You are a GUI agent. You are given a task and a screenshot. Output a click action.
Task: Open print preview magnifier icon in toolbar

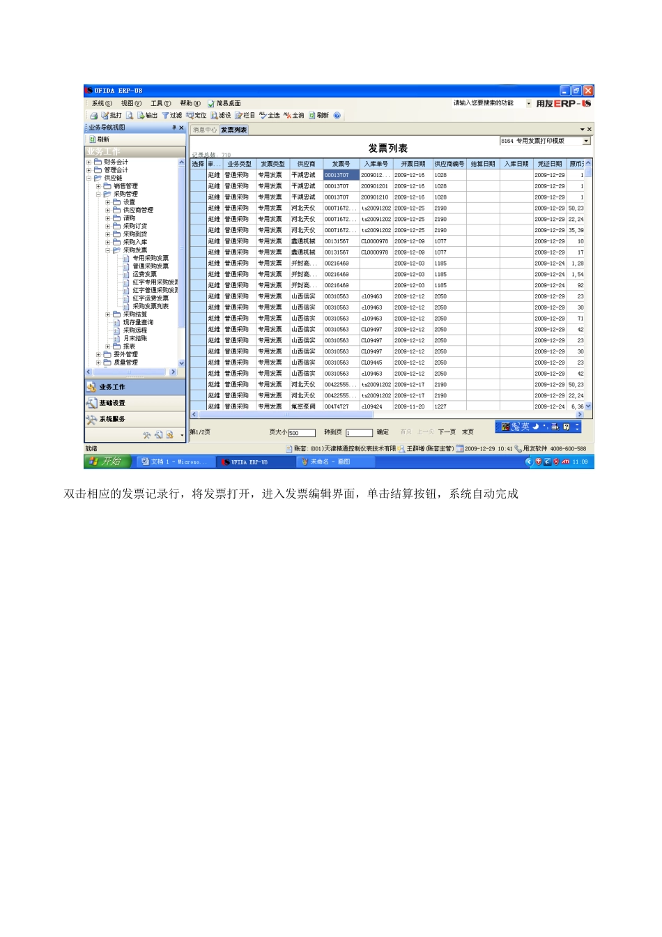tap(130, 116)
